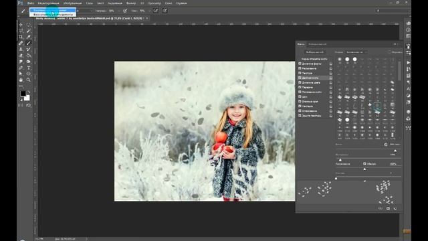The height and width of the screenshot is (241, 428).
Task: Toggle the Двойная кисть checkbox
Action: [x=300, y=78]
